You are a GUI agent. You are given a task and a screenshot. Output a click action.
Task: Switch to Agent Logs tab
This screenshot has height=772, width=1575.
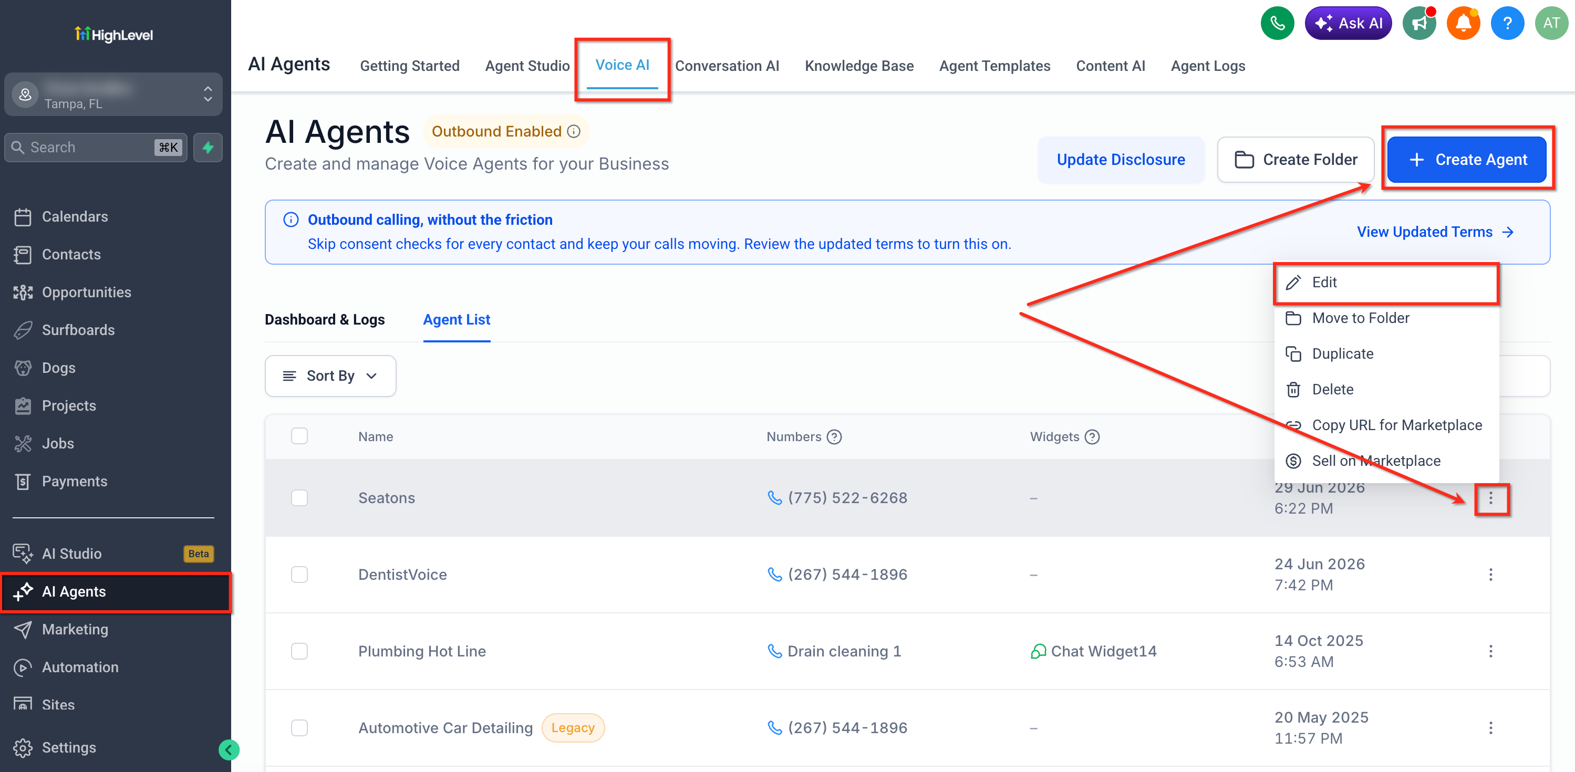click(x=1208, y=66)
